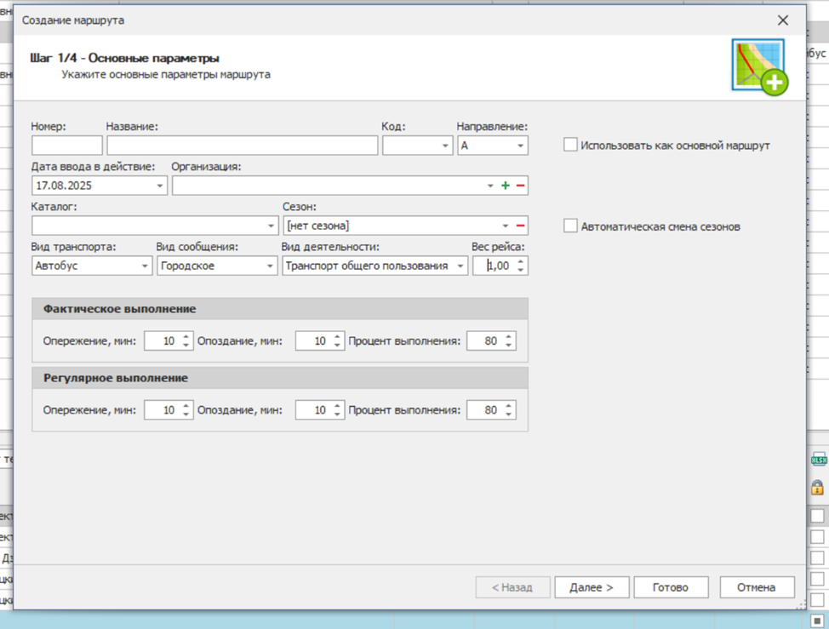This screenshot has width=829, height=629.
Task: Click the XLSX export icon
Action: click(x=818, y=460)
